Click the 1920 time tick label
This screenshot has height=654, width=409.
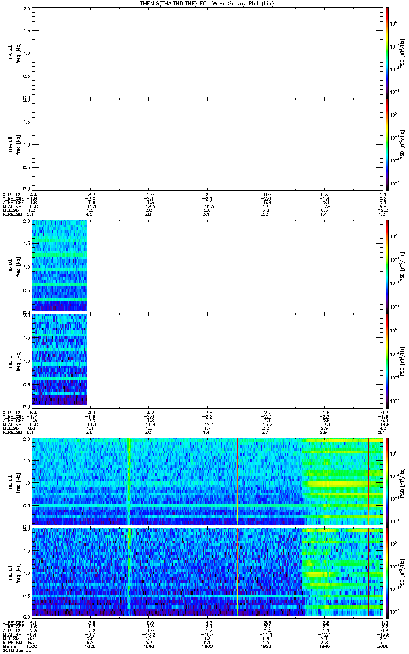pos(266,646)
